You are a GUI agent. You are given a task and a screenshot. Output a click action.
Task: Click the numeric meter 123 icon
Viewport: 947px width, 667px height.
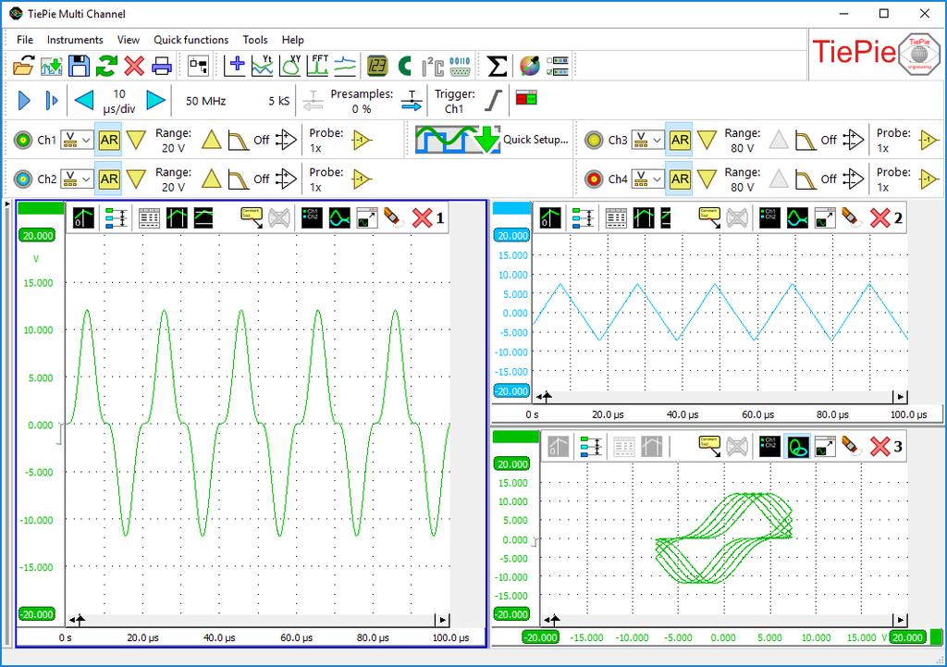[x=377, y=66]
